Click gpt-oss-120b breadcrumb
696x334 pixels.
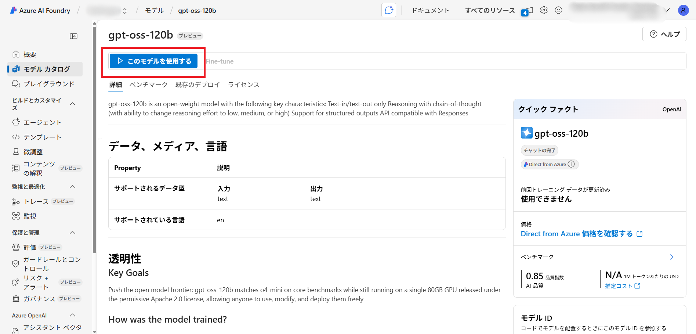pos(197,11)
